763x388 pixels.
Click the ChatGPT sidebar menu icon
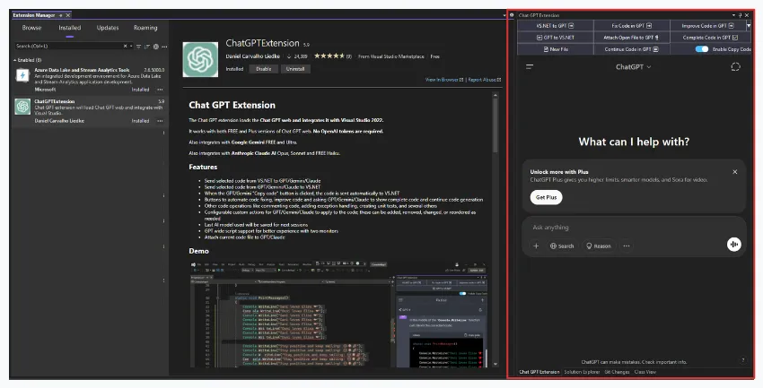(x=531, y=67)
